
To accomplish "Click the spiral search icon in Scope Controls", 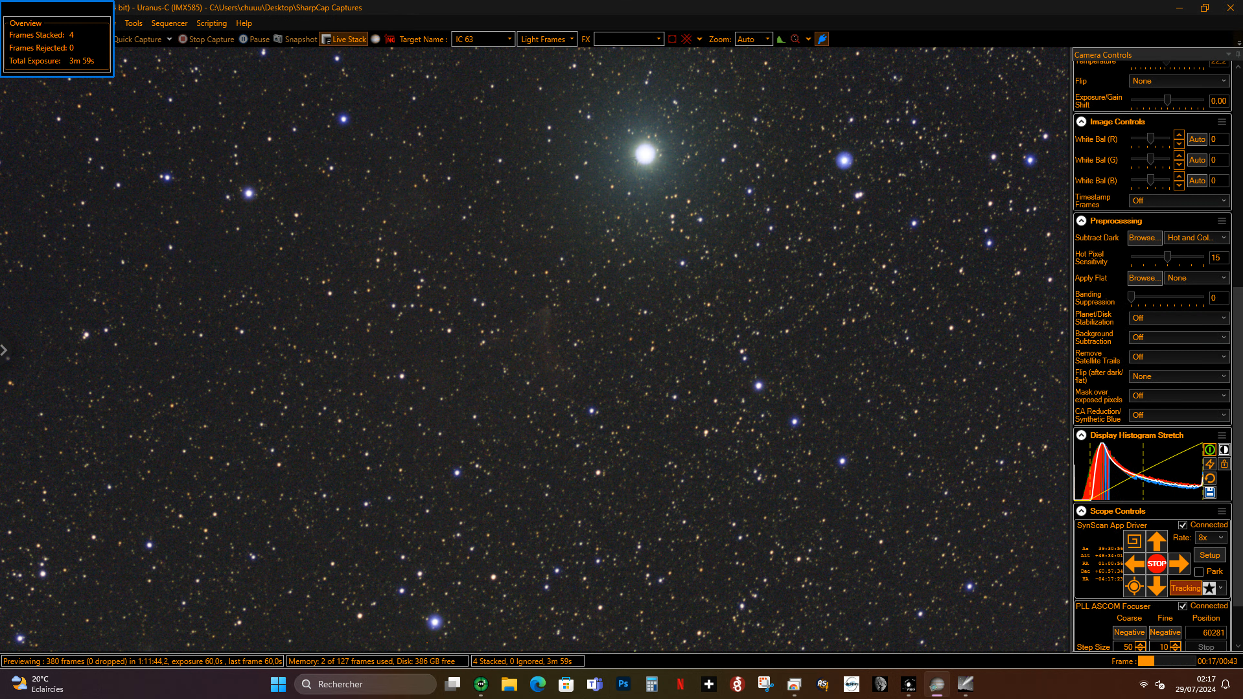I will (1133, 541).
